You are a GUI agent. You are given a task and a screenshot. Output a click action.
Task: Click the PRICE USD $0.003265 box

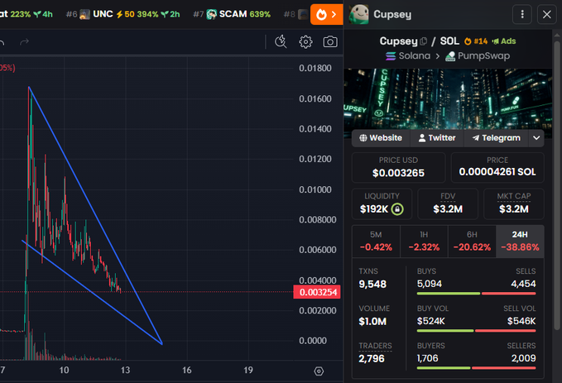click(399, 167)
